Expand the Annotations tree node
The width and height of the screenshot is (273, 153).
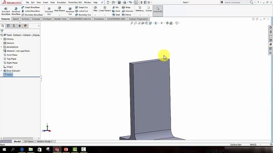click(x=1, y=47)
